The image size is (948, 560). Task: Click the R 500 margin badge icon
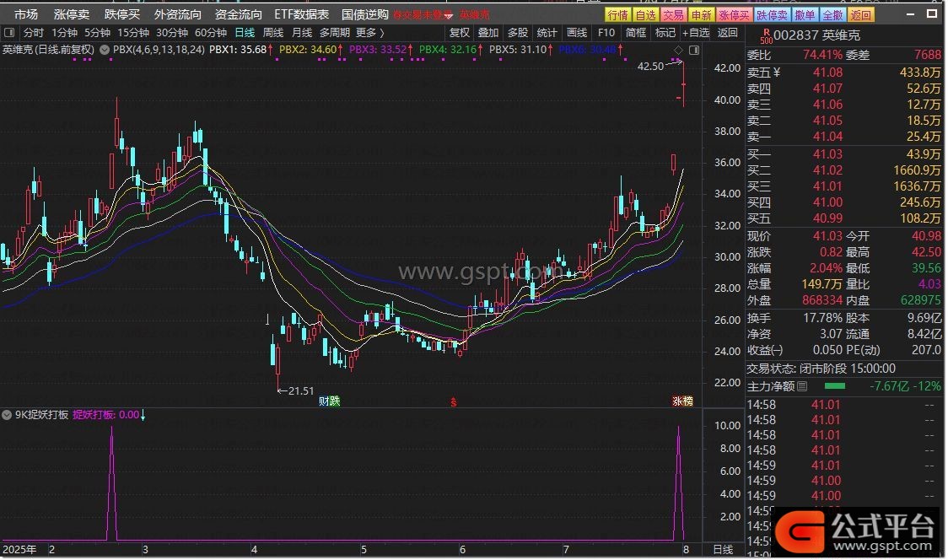(x=766, y=35)
